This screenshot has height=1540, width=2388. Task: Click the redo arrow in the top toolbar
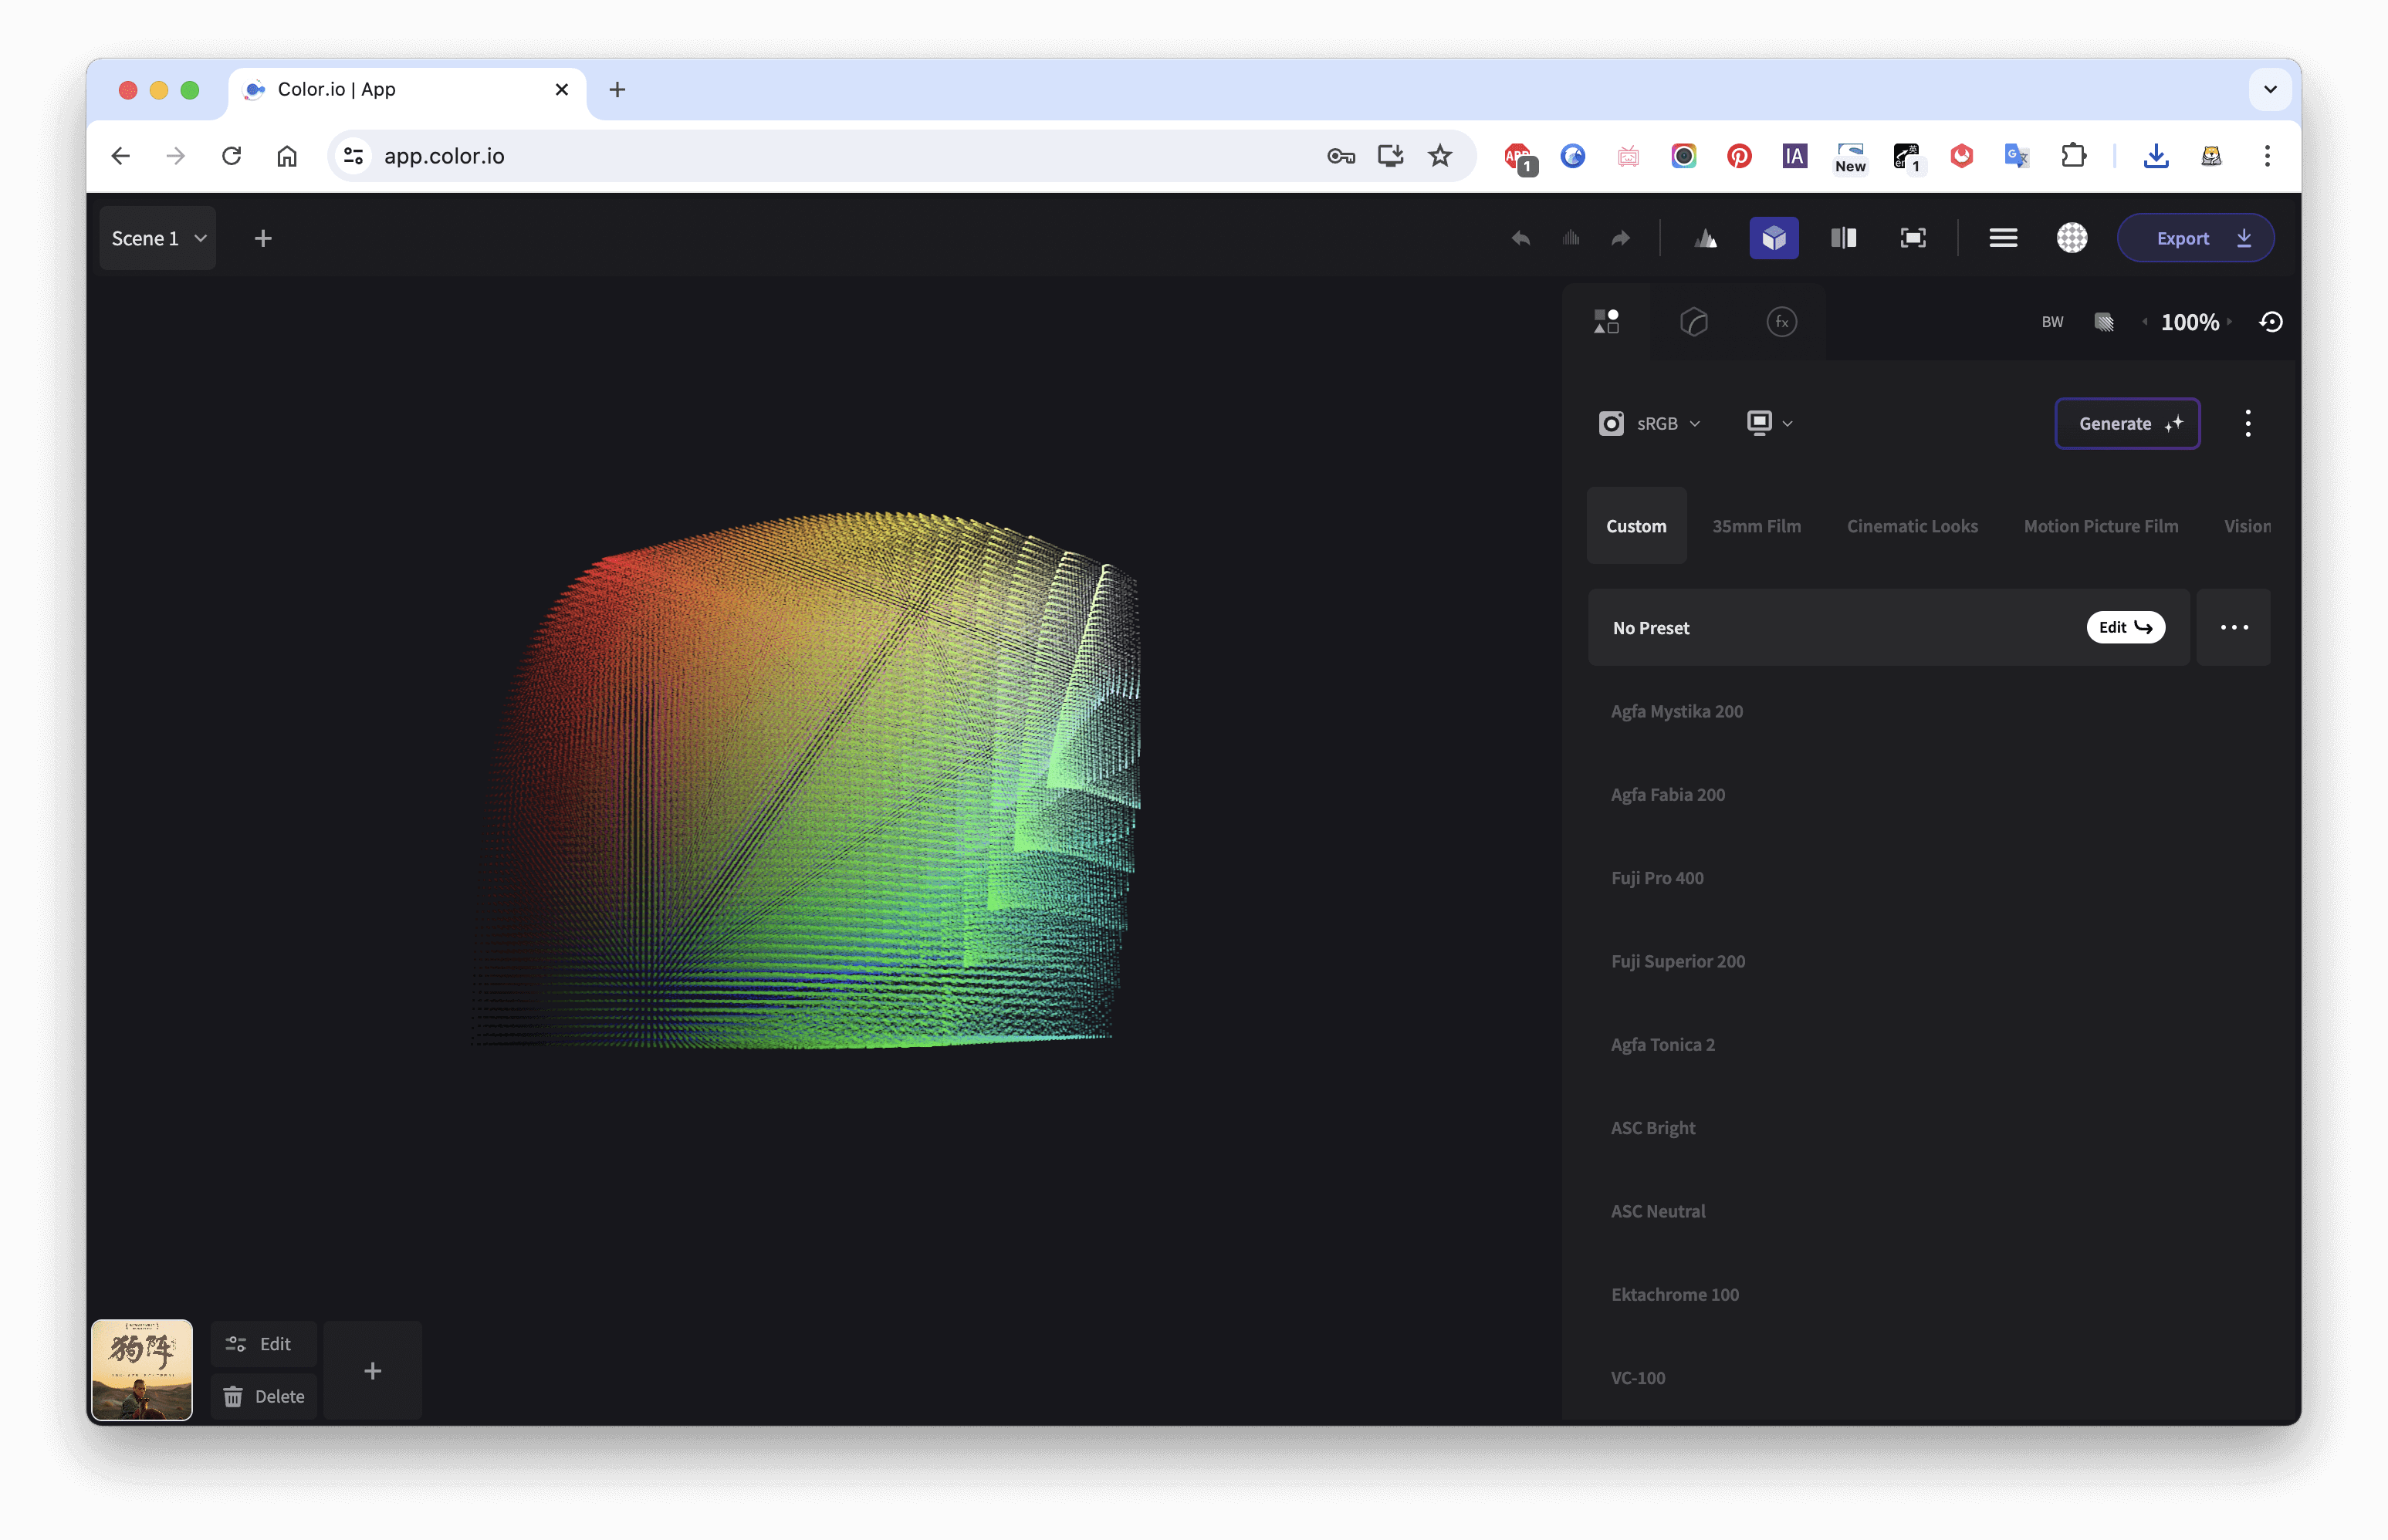1621,238
